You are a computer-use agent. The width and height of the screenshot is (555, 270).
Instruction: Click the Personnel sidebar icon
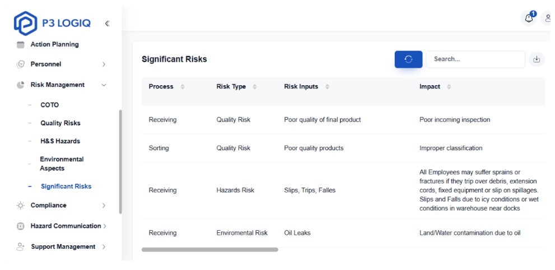click(x=21, y=64)
